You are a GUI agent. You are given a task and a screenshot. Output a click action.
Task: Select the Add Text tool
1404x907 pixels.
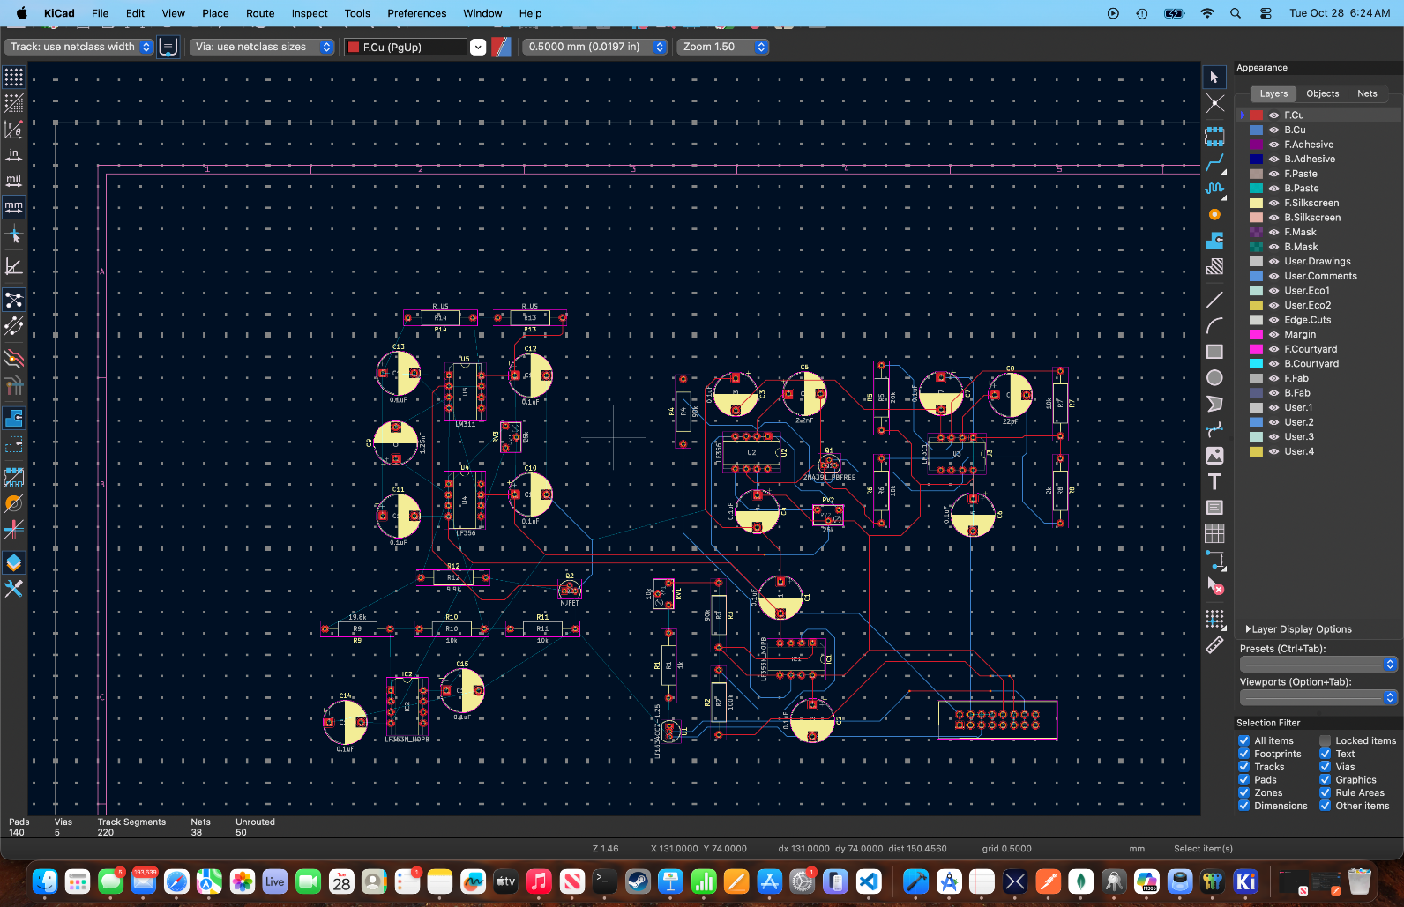(x=1214, y=481)
